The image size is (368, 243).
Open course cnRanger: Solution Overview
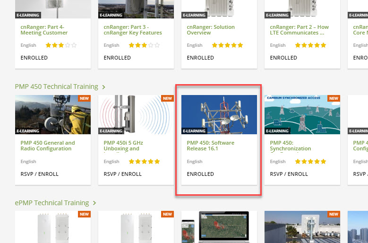211,30
